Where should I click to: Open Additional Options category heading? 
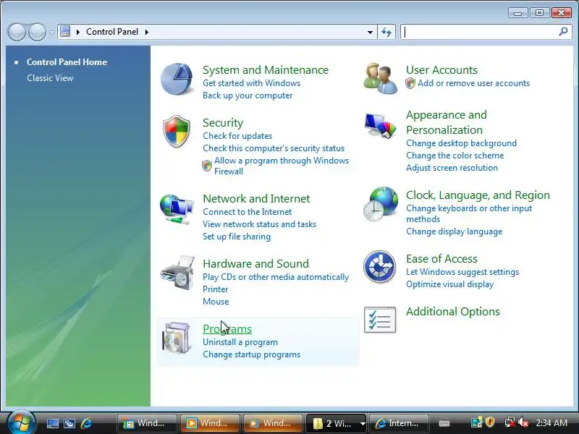pyautogui.click(x=453, y=312)
